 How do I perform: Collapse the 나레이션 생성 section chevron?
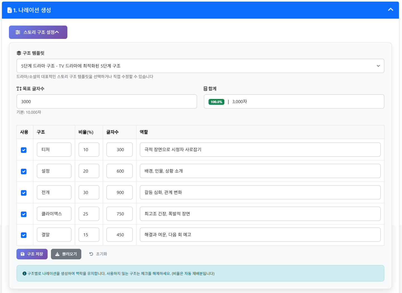(x=391, y=9)
